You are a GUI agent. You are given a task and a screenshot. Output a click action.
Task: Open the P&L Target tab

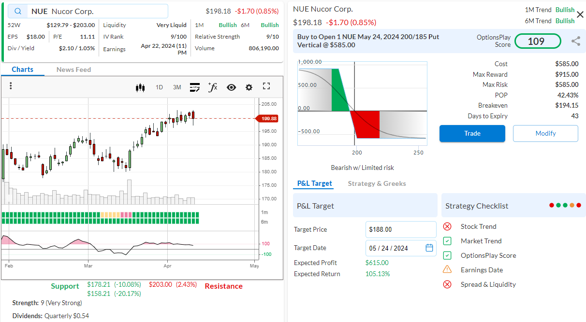pyautogui.click(x=314, y=183)
